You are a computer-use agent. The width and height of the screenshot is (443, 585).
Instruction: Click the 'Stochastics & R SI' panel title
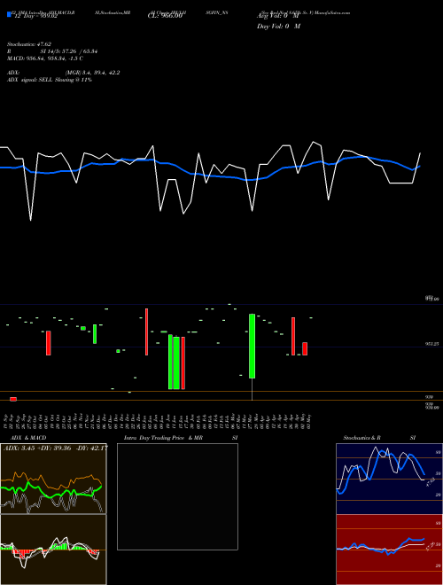pyautogui.click(x=379, y=438)
